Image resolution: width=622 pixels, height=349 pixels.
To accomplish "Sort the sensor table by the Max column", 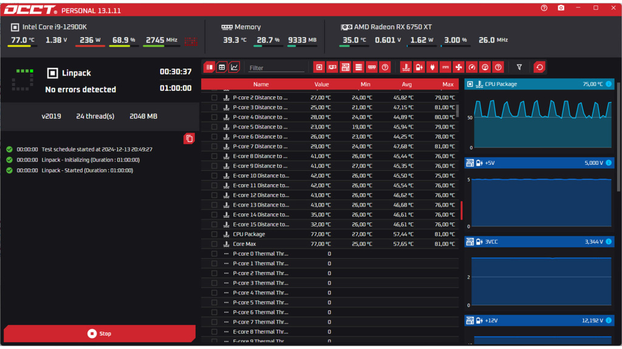I will [448, 84].
